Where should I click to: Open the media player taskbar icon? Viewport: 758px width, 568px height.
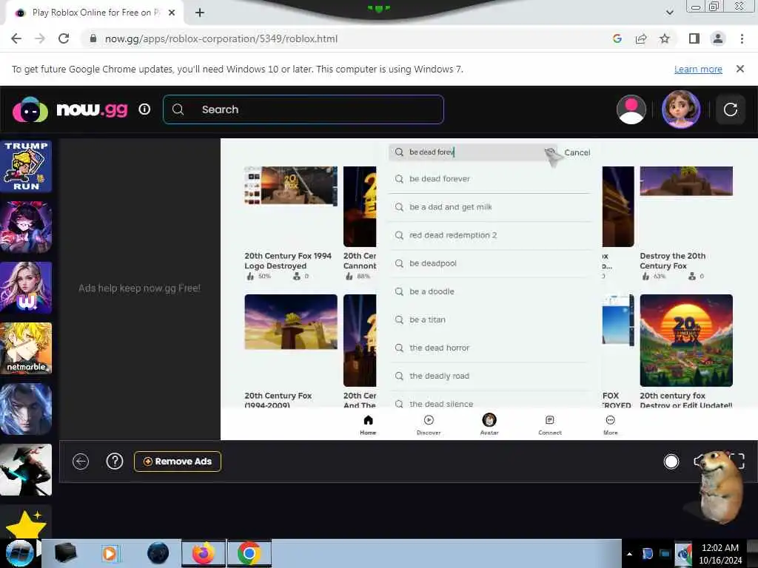point(110,553)
